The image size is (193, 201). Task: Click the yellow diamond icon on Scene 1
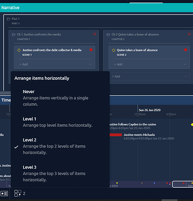click(x=19, y=50)
